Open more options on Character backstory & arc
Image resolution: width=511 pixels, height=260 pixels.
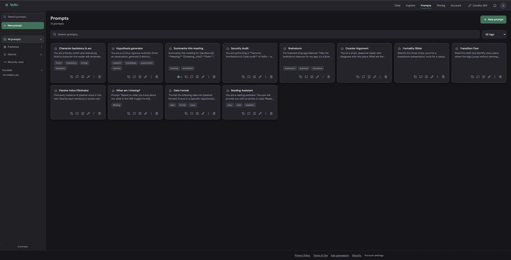pos(94,77)
